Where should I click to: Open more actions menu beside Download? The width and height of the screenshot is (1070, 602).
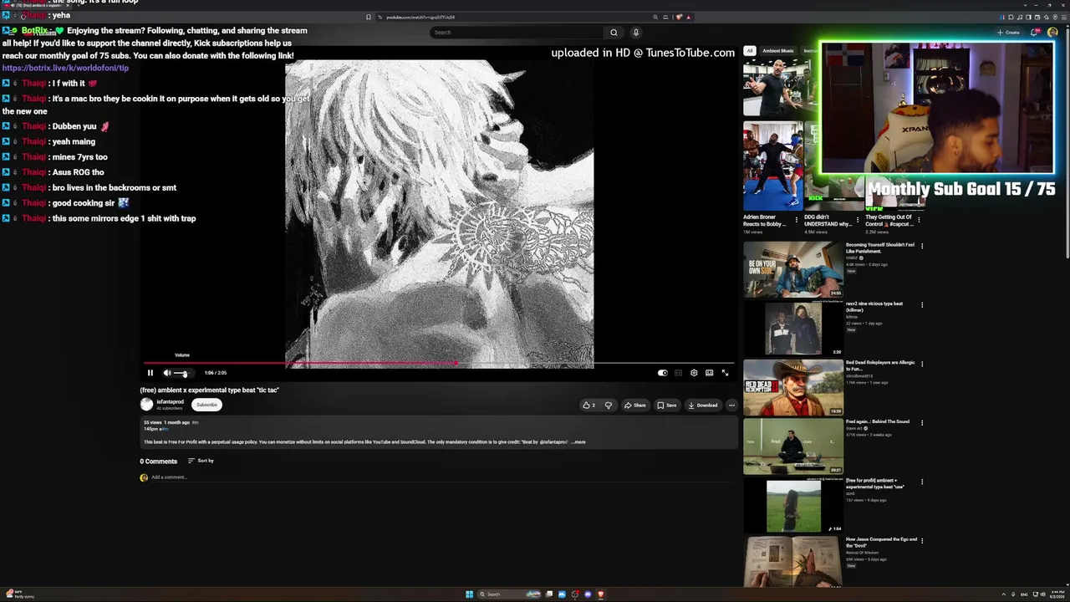click(x=731, y=406)
